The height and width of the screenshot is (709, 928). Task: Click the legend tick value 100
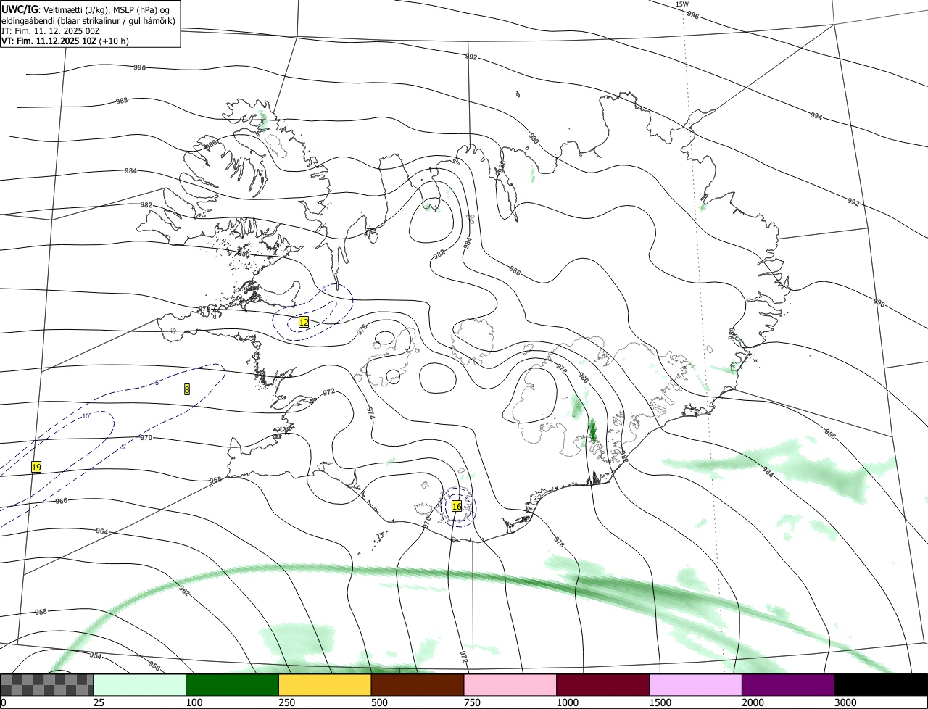pos(194,702)
